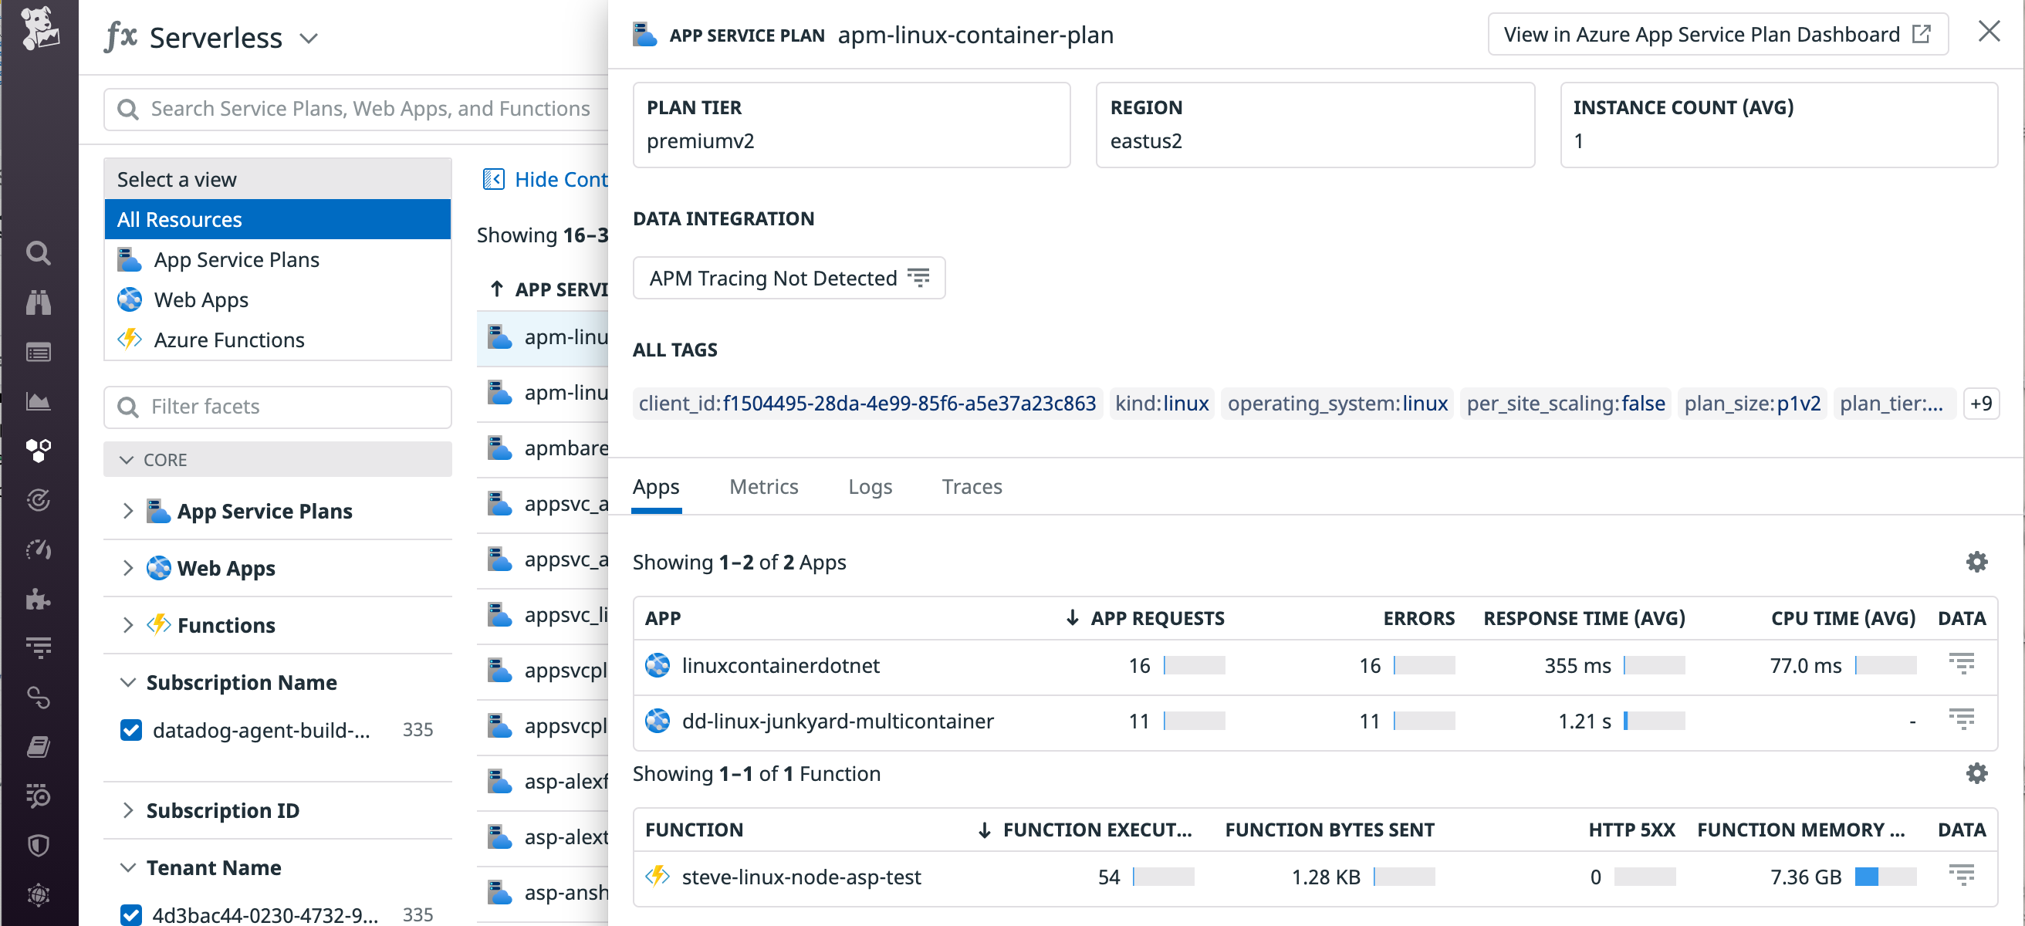2025x926 pixels.
Task: Uncheck the 4d3bac44 tenant checkbox
Action: (x=130, y=914)
